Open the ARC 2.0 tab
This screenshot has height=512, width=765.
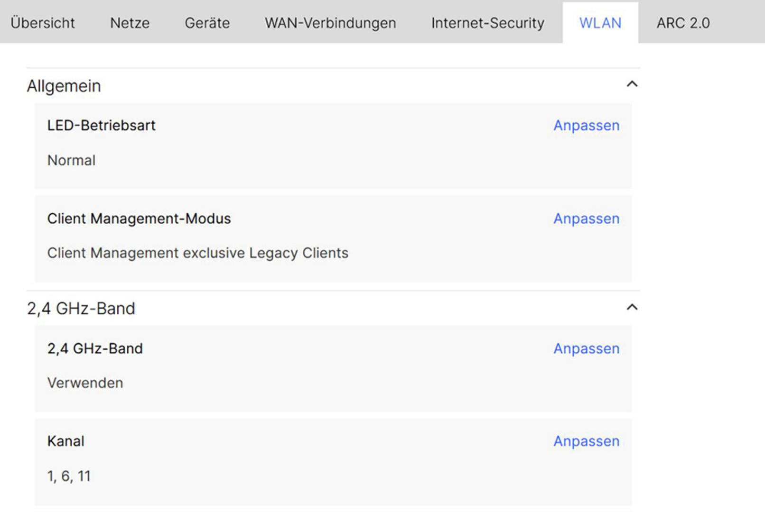point(683,23)
